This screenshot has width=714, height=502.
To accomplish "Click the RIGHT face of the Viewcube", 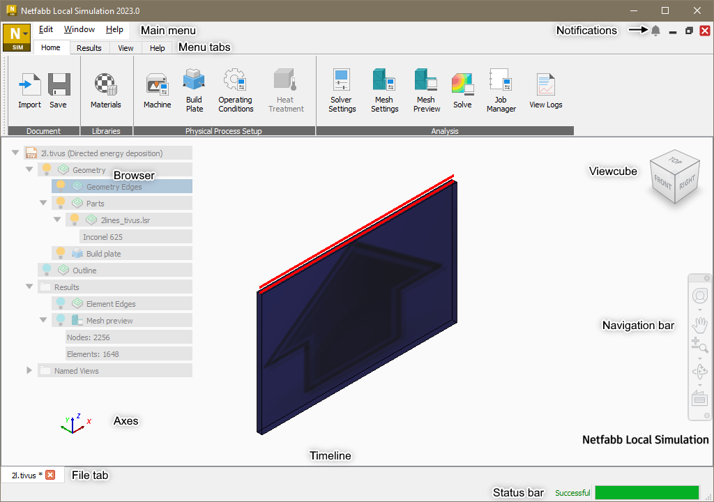I will coord(687,182).
